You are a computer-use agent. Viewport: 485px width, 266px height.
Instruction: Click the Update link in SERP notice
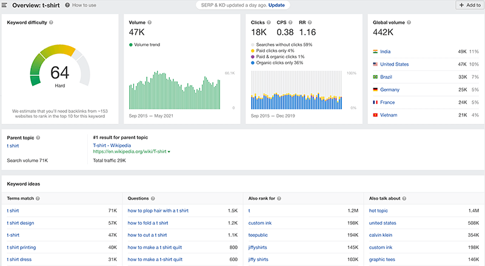pos(276,5)
